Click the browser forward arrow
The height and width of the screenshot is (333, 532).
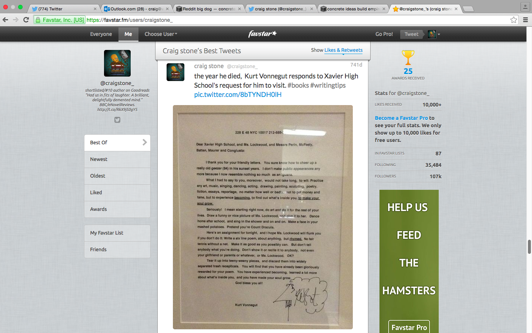(x=16, y=20)
